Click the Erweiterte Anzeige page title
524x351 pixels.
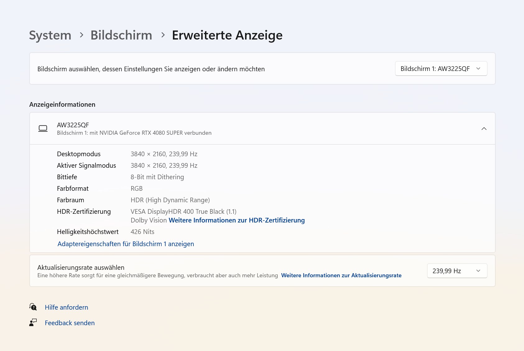click(227, 35)
